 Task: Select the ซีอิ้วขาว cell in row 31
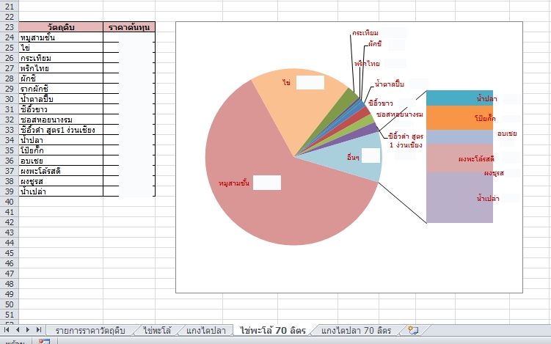point(61,109)
